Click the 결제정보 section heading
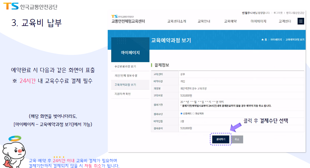Viewport: 310px width, 168px height. click(161, 65)
